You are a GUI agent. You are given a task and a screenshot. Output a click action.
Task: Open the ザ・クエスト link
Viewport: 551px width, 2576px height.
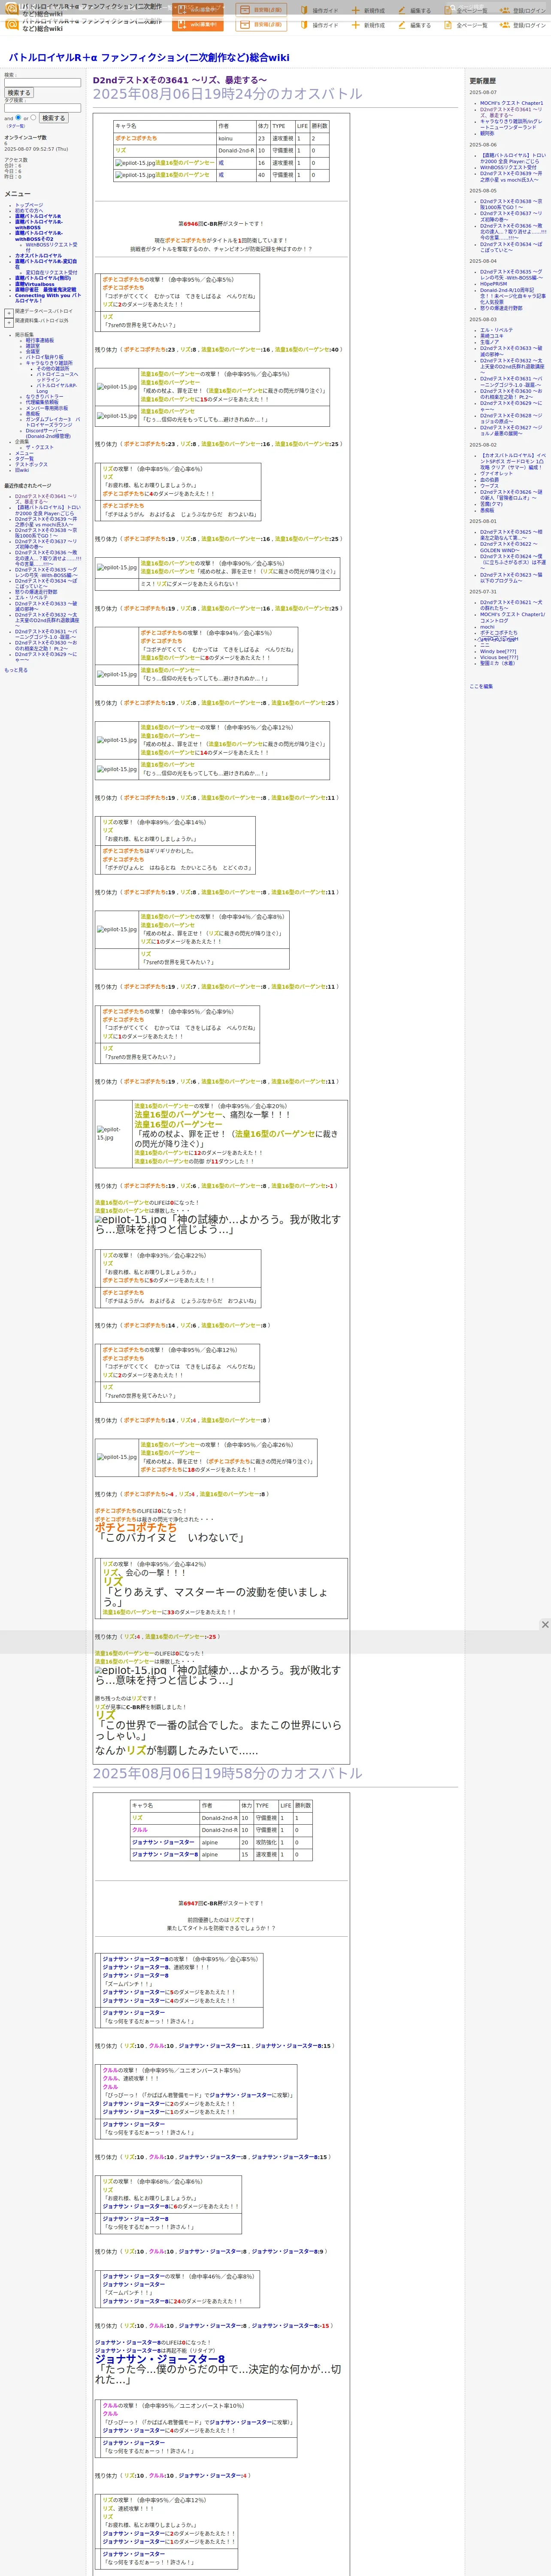tap(40, 448)
